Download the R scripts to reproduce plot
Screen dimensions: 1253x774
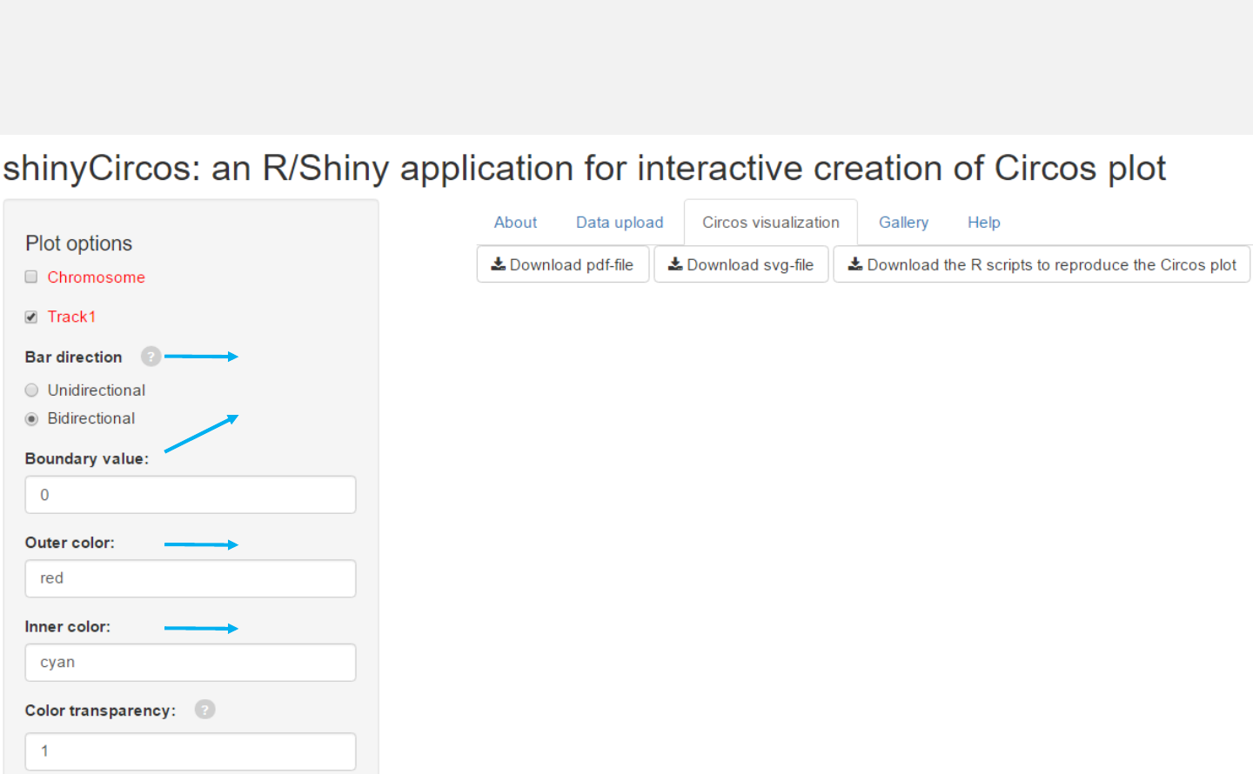tap(1042, 264)
